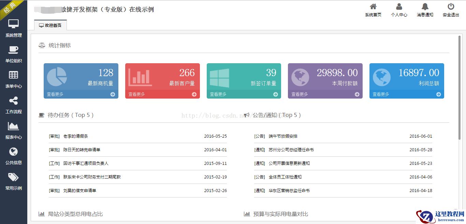Screen dimensions: 466x224
Task: Switch to the 欢迎首页 tab
Action: pos(50,25)
